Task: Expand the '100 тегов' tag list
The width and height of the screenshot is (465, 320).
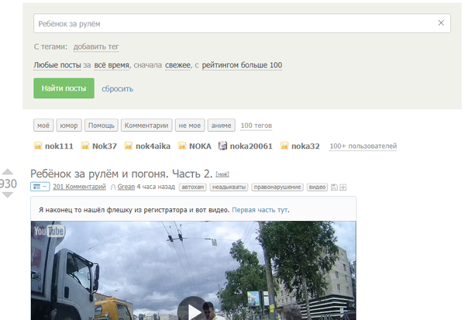Action: [256, 126]
